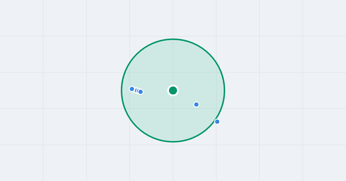
Task: Click shaded area between center marker and lone dot
Action: coord(185,98)
